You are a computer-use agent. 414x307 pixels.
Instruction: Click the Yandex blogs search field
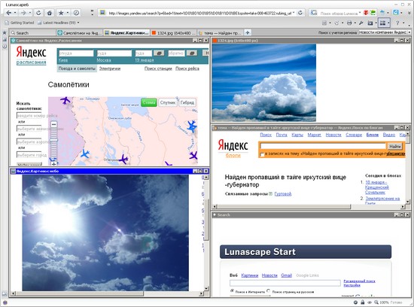[x=323, y=146]
